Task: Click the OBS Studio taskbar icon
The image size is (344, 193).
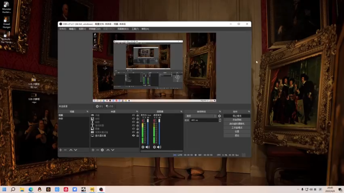Action: [x=101, y=189]
